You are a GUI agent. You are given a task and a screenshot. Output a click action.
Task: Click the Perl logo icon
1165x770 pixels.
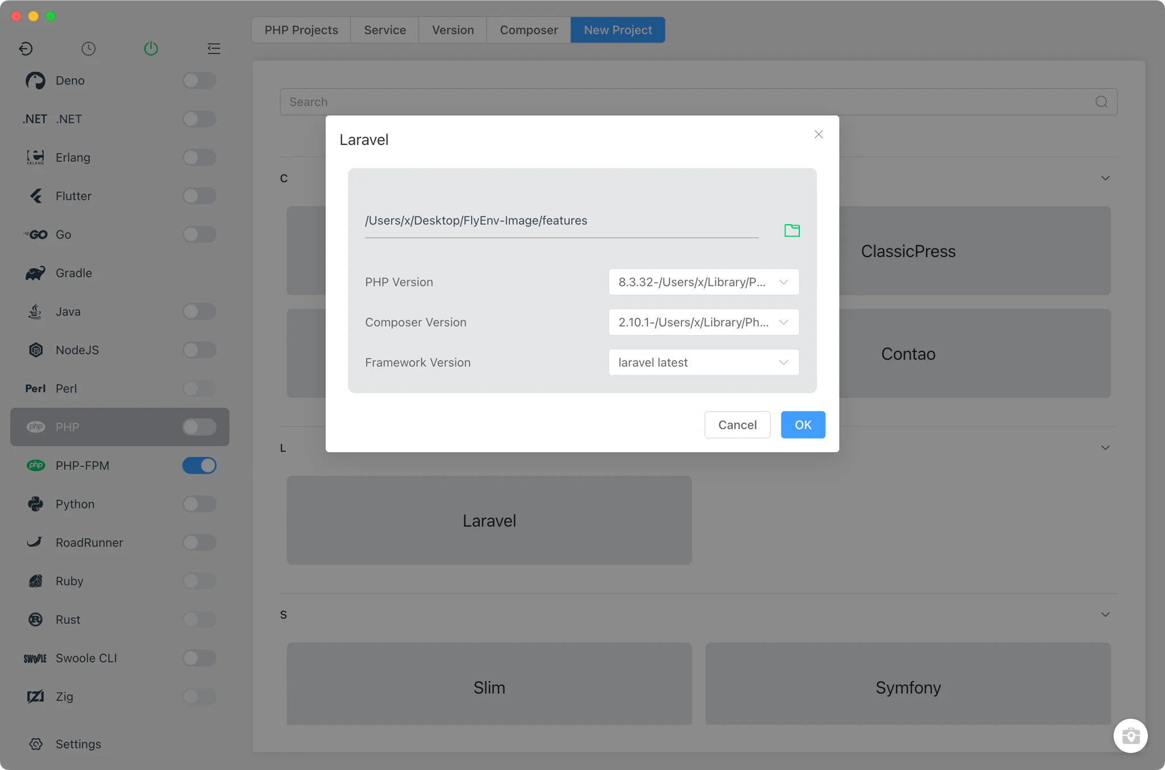point(35,388)
